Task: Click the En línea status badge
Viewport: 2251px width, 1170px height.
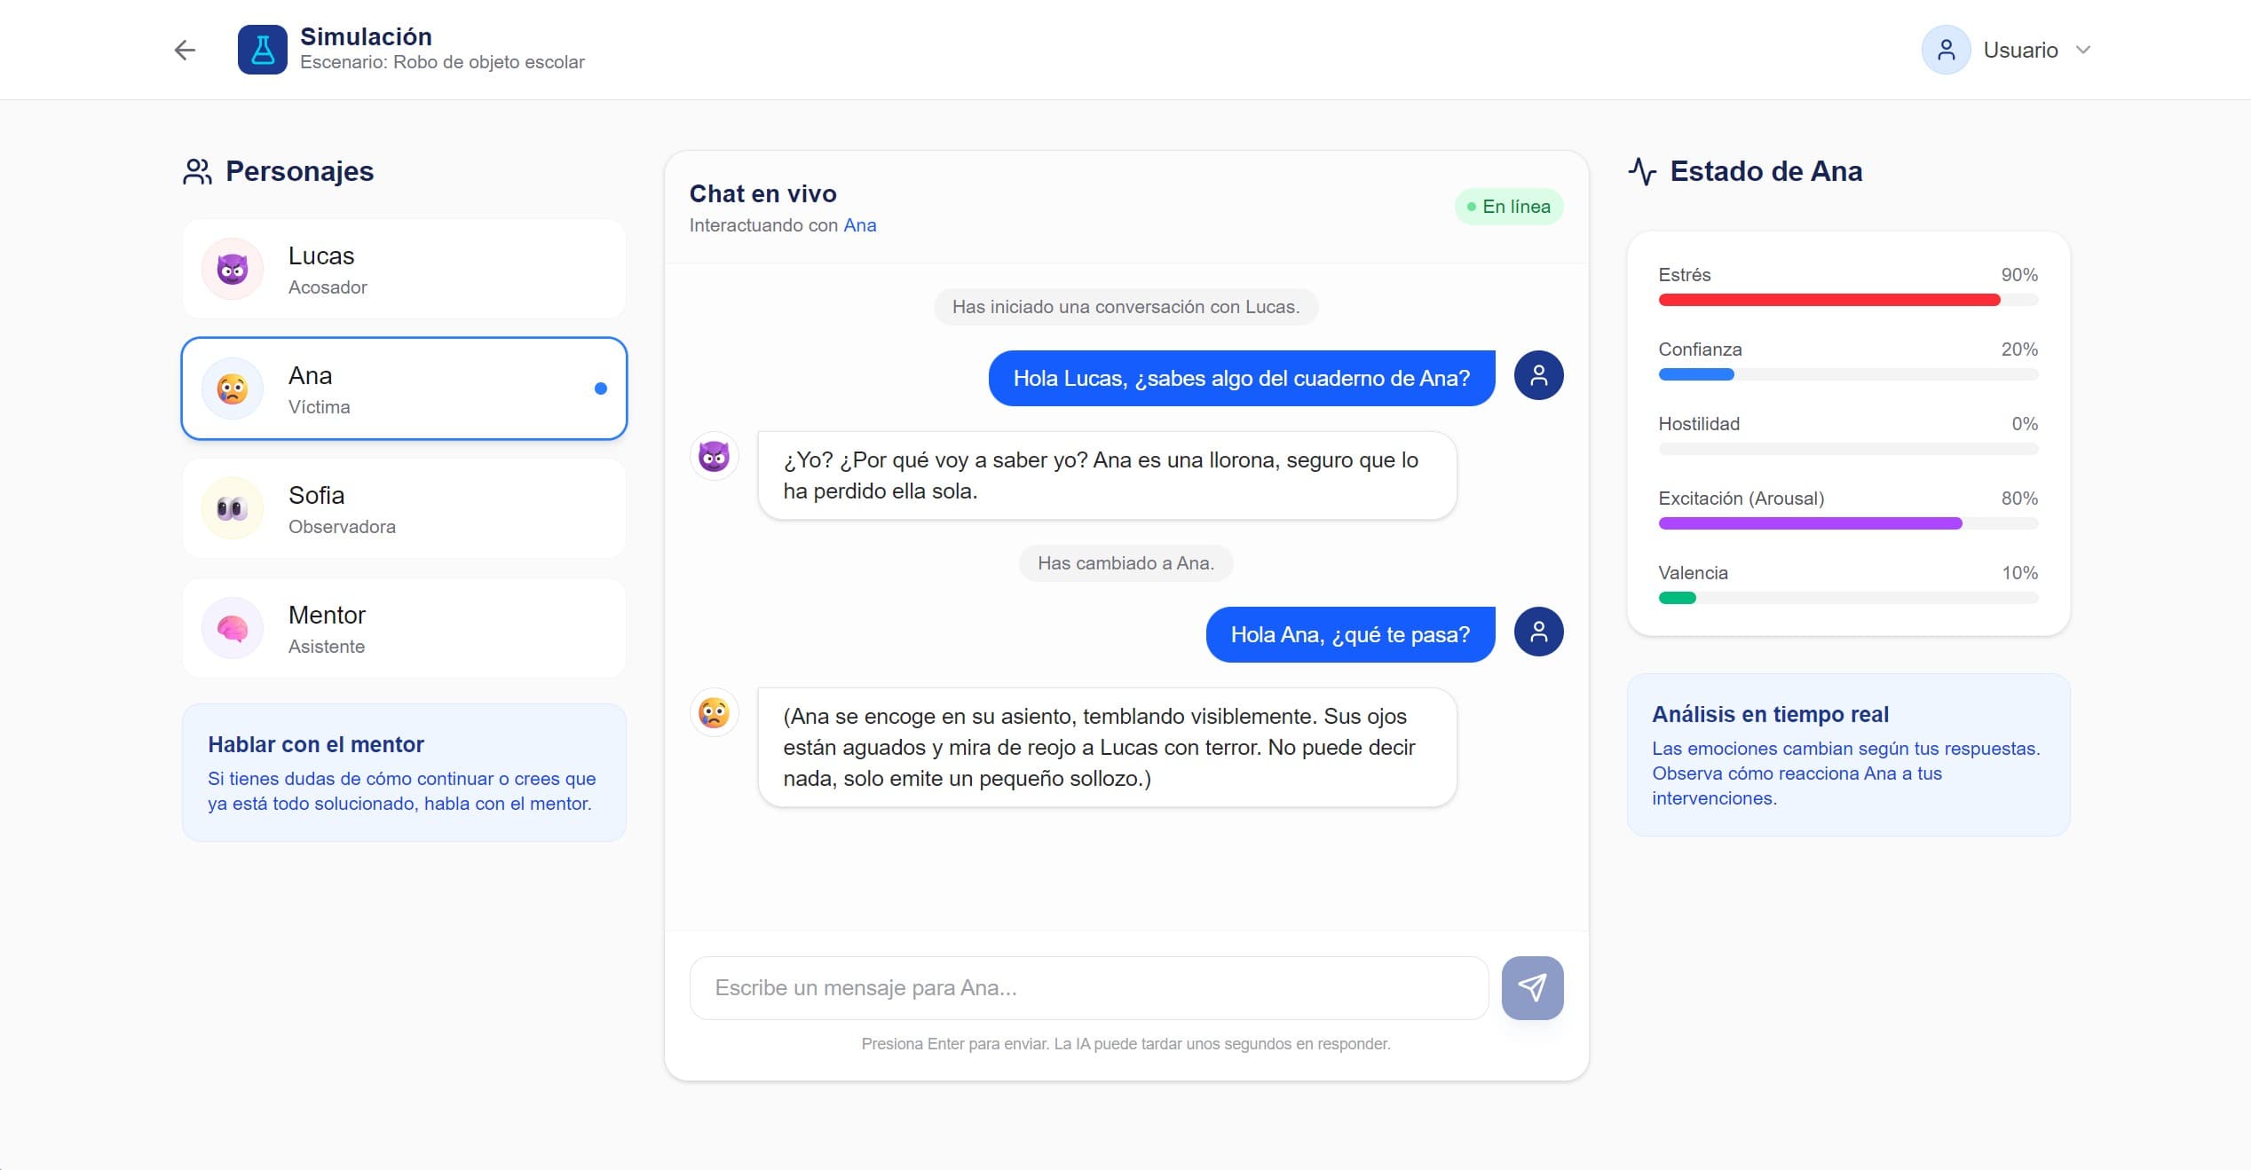Action: (x=1507, y=206)
